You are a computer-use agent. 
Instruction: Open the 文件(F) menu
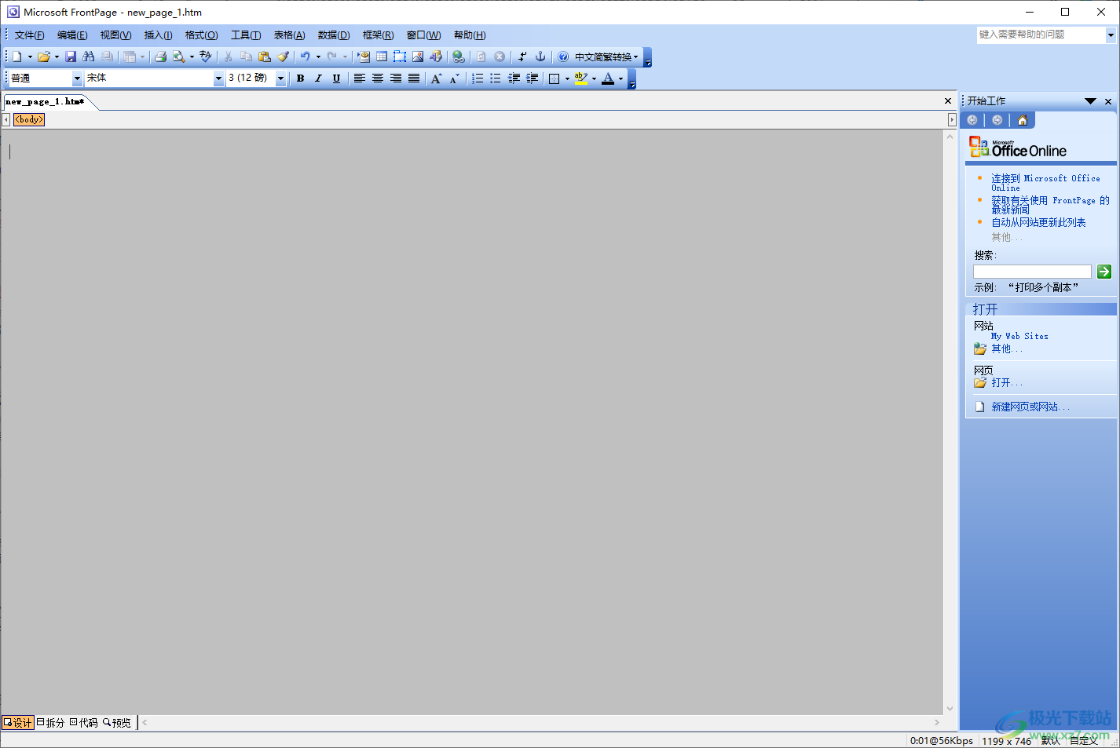click(29, 35)
